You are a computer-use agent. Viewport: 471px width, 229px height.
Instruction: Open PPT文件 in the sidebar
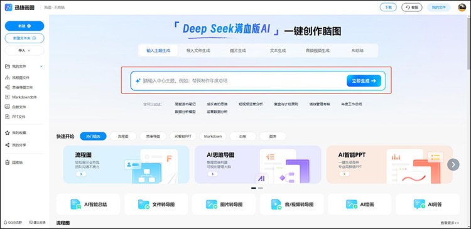tap(16, 117)
